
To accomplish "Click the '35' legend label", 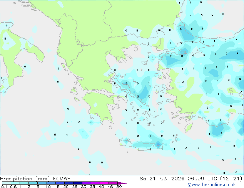I will [x=92, y=186].
